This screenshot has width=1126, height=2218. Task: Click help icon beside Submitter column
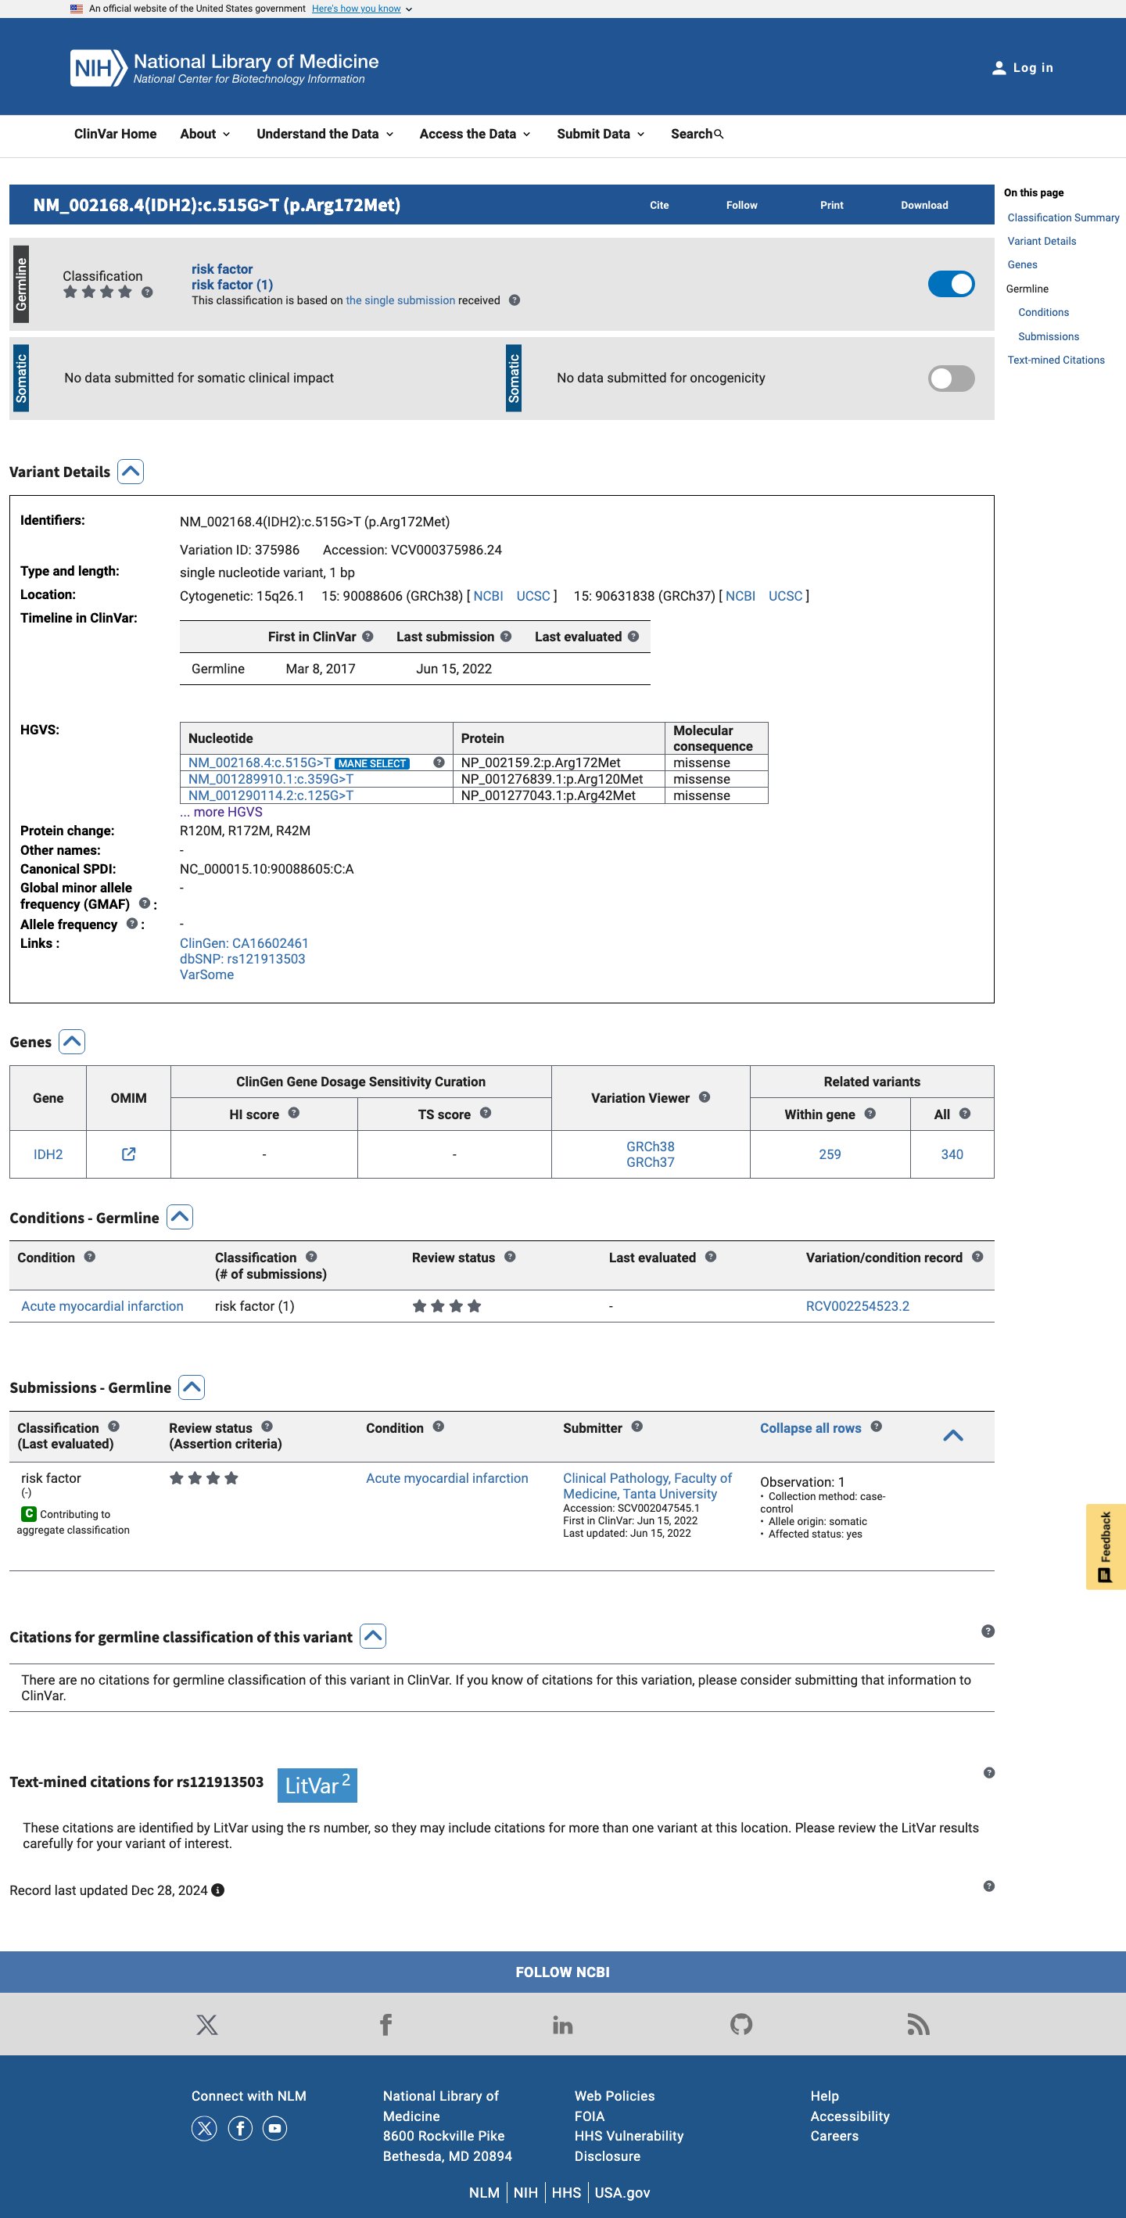tap(637, 1427)
